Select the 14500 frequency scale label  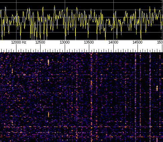pyautogui.click(x=138, y=42)
